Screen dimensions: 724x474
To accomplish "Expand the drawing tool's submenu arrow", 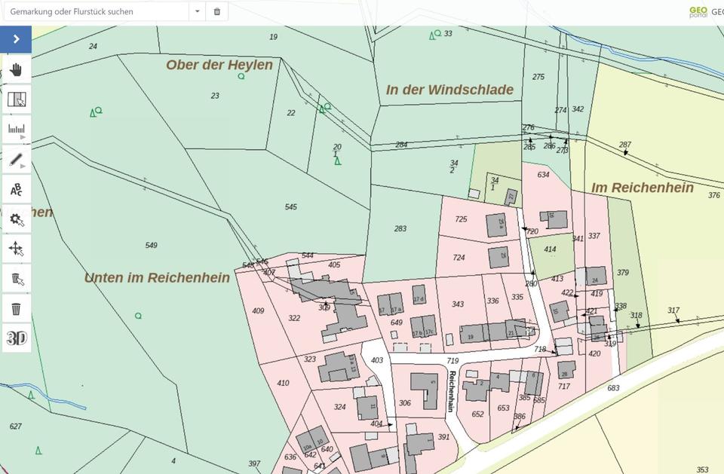I will coord(23,167).
